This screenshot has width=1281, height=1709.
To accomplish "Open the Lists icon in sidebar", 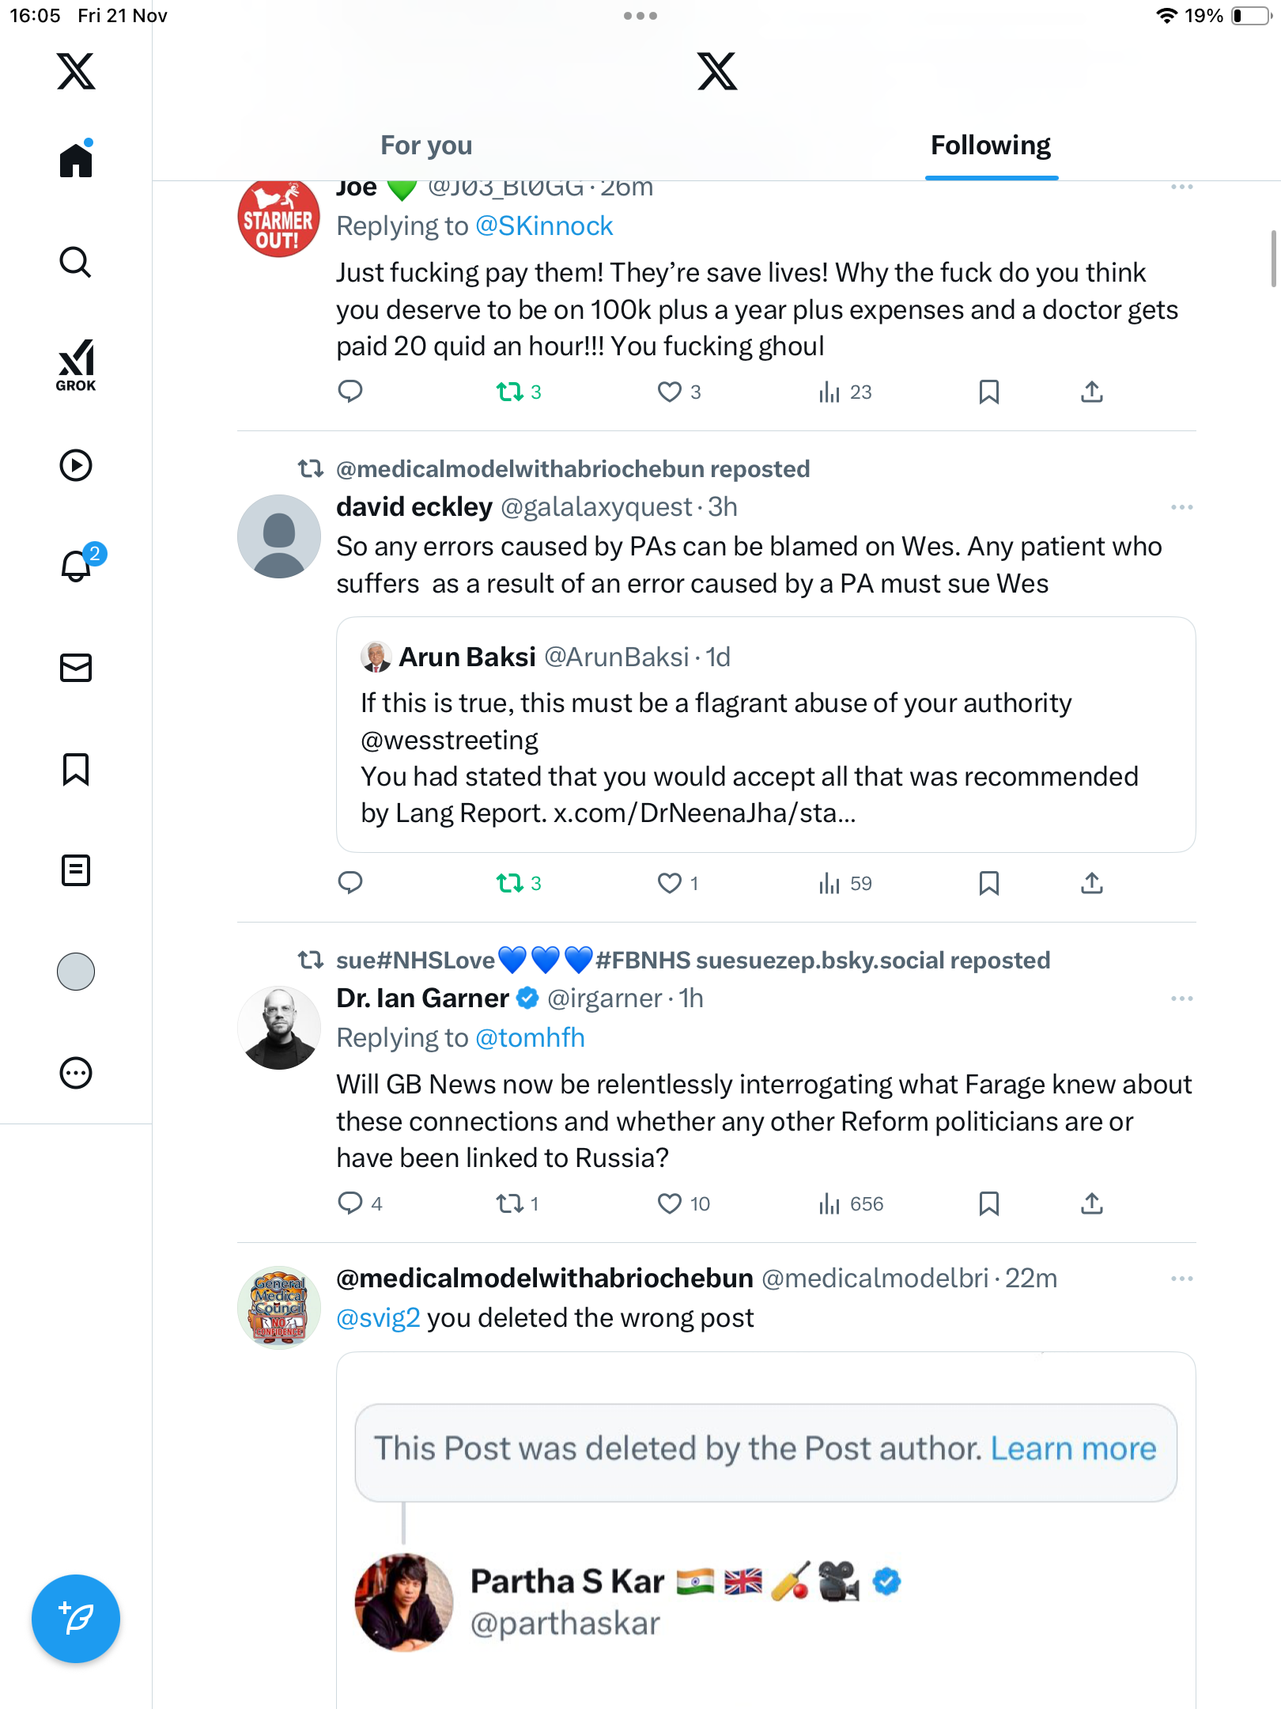I will point(76,870).
